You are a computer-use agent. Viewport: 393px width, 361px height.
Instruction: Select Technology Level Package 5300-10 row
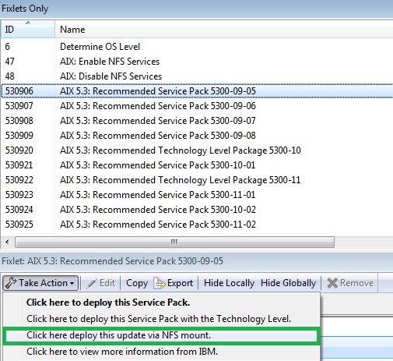click(x=197, y=150)
